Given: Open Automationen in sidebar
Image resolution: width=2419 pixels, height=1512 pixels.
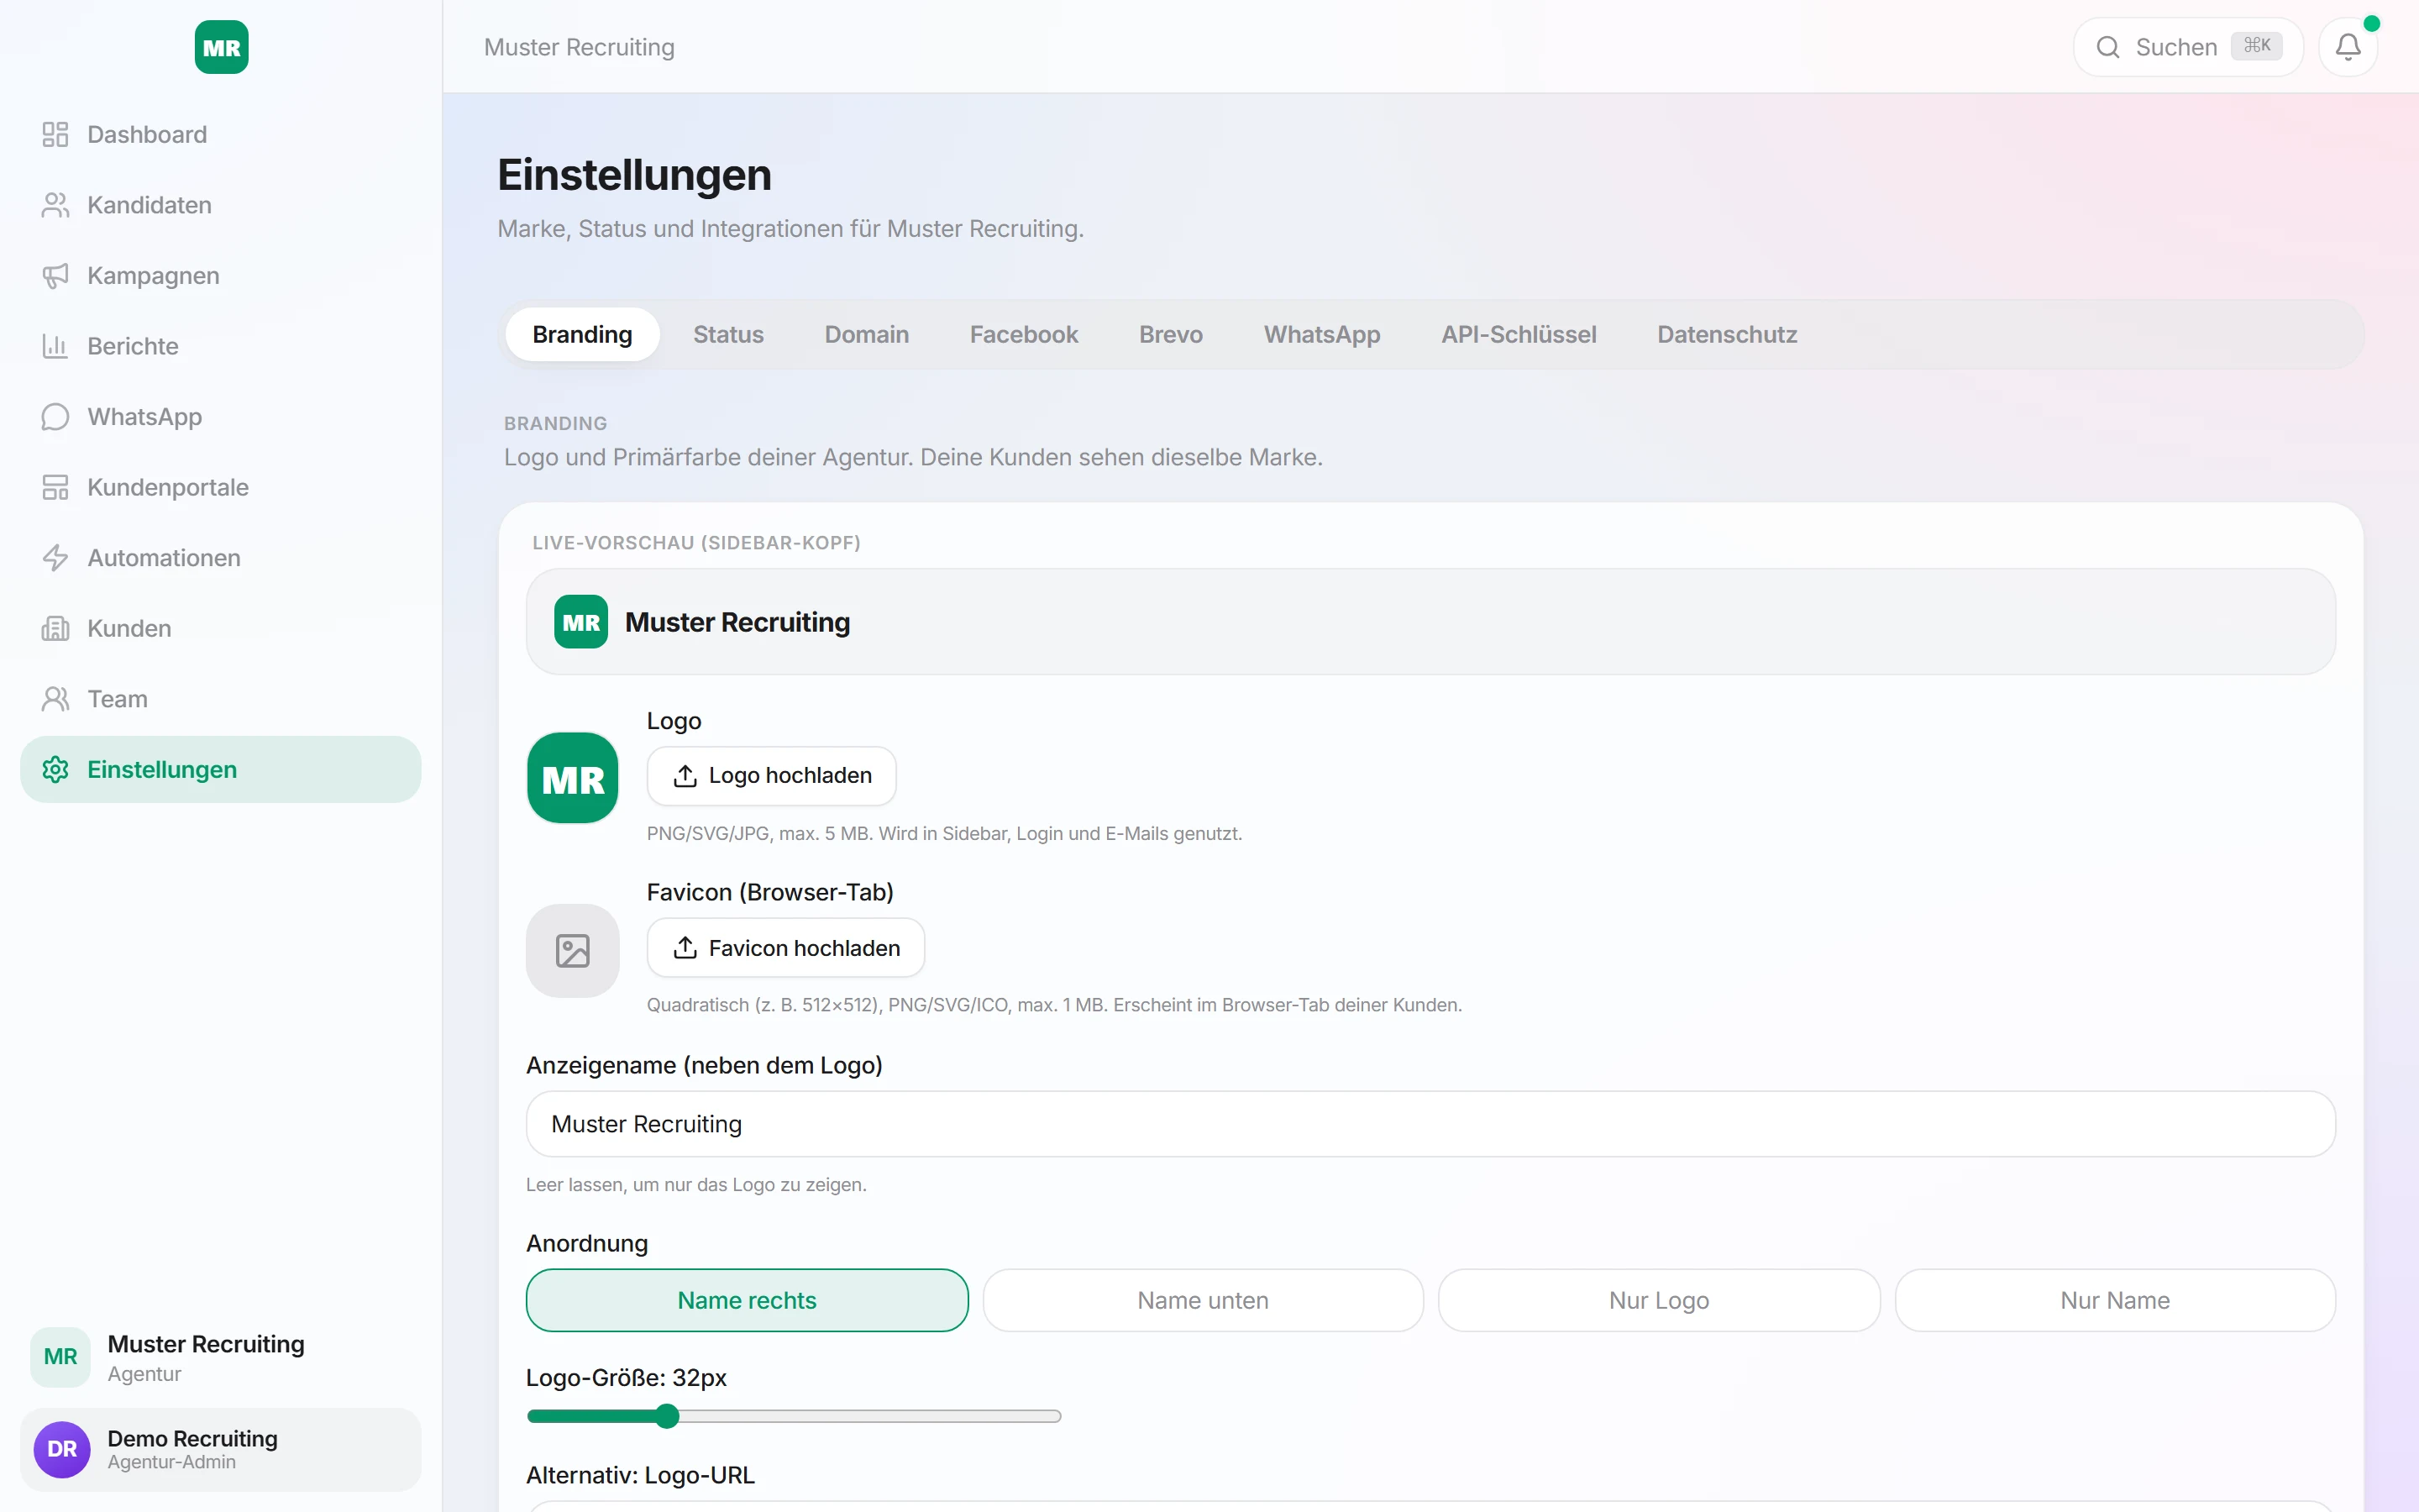Looking at the screenshot, I should click(x=220, y=558).
